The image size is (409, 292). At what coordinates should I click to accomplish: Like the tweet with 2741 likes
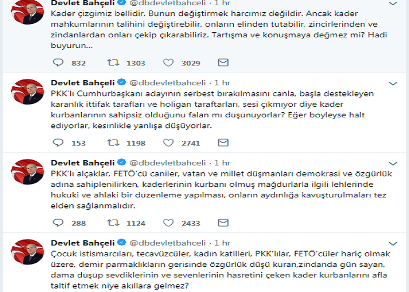coord(168,142)
